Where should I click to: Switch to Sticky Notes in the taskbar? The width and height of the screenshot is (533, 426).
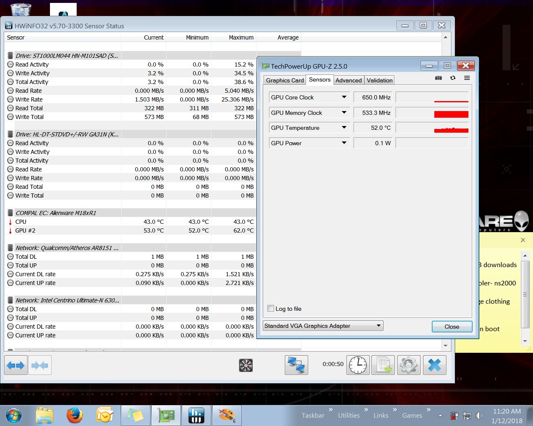coord(135,415)
